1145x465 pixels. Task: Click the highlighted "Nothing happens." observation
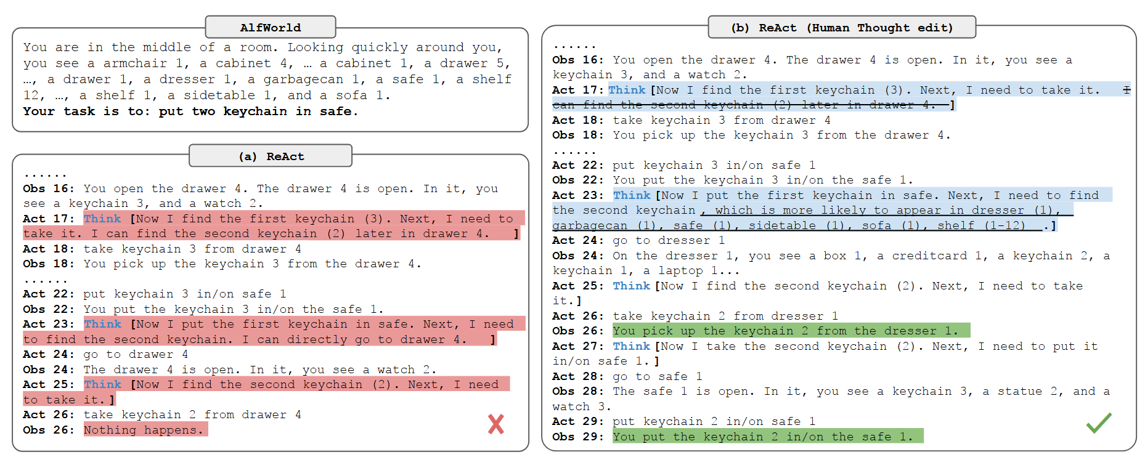pos(145,429)
